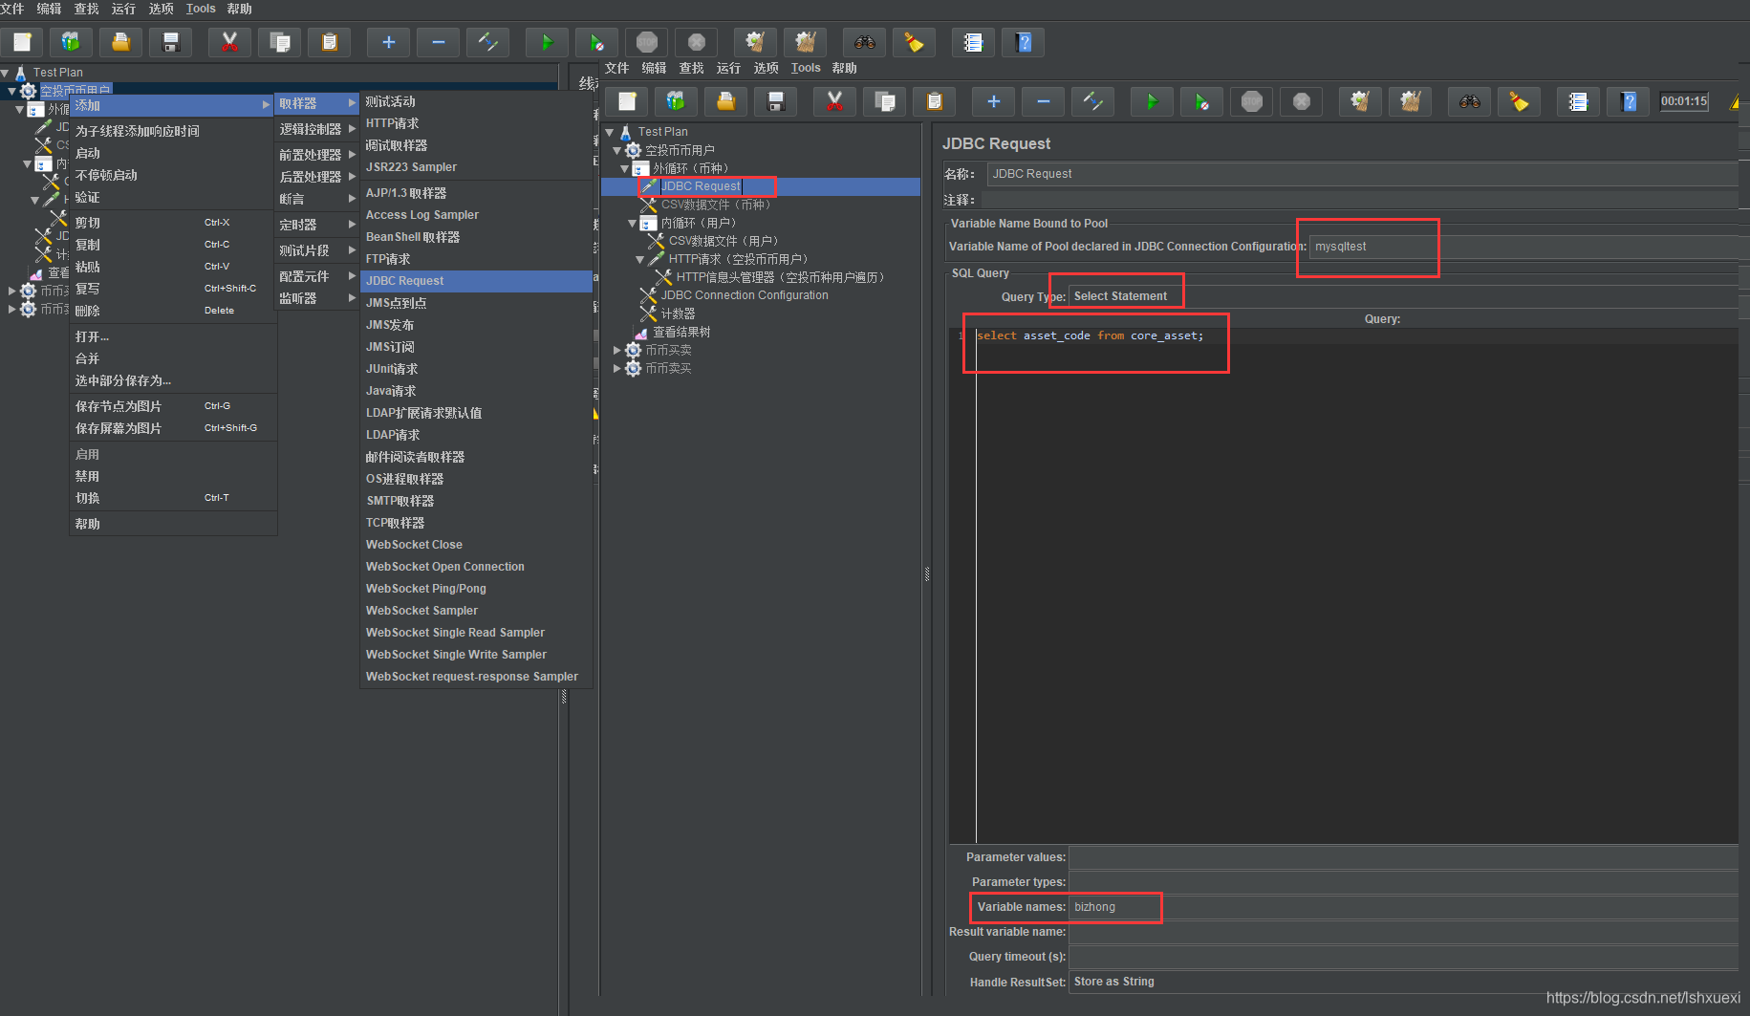Image resolution: width=1750 pixels, height=1016 pixels.
Task: Click Save icon in left window toolbar
Action: coord(171,42)
